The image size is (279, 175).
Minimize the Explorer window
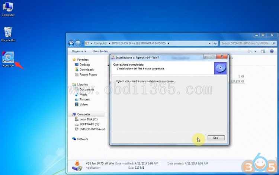pyautogui.click(x=256, y=35)
